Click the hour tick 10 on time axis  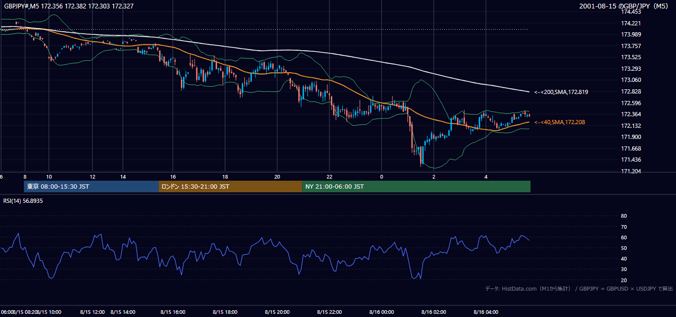[x=49, y=176]
